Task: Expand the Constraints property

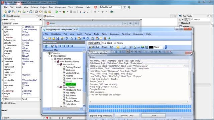Action: click(x=2, y=30)
